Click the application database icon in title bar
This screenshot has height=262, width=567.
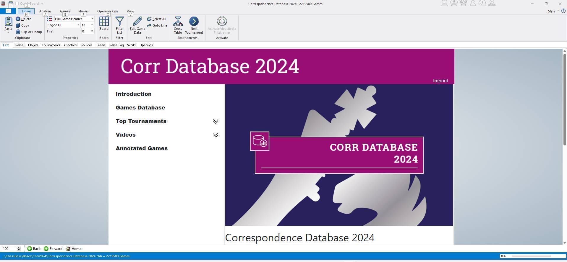[x=3, y=4]
